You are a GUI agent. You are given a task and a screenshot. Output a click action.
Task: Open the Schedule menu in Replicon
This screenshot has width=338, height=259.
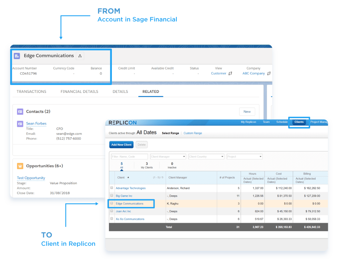[x=282, y=122]
